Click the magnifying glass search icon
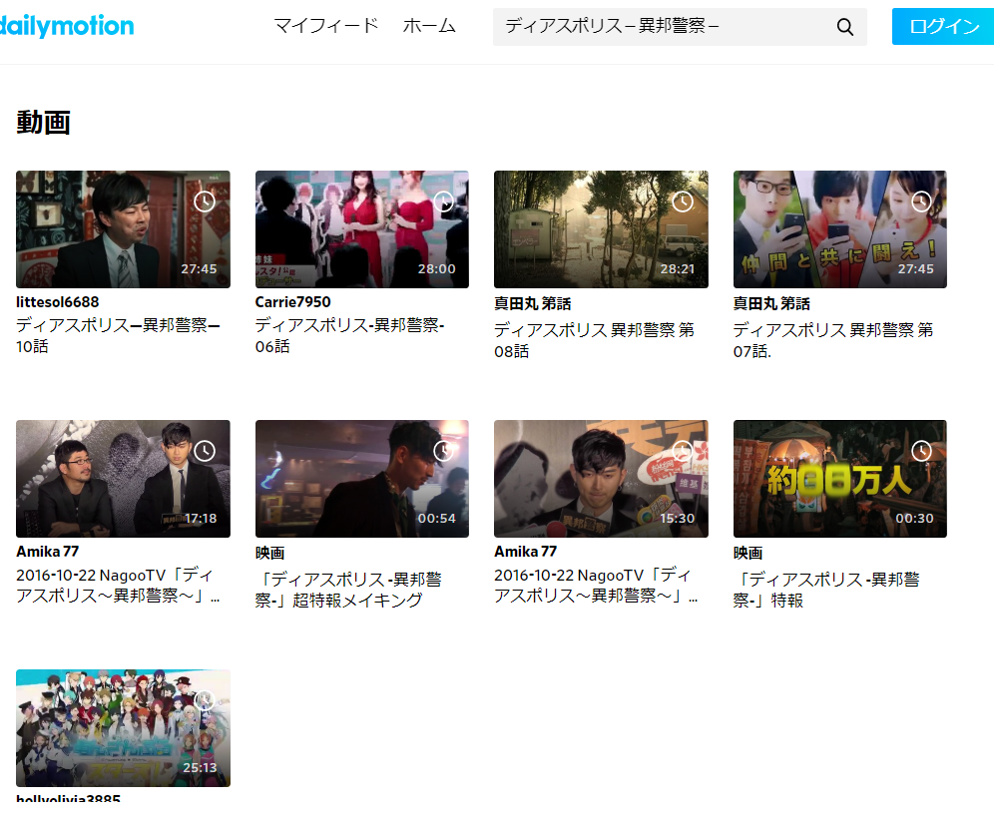994x818 pixels. [845, 27]
